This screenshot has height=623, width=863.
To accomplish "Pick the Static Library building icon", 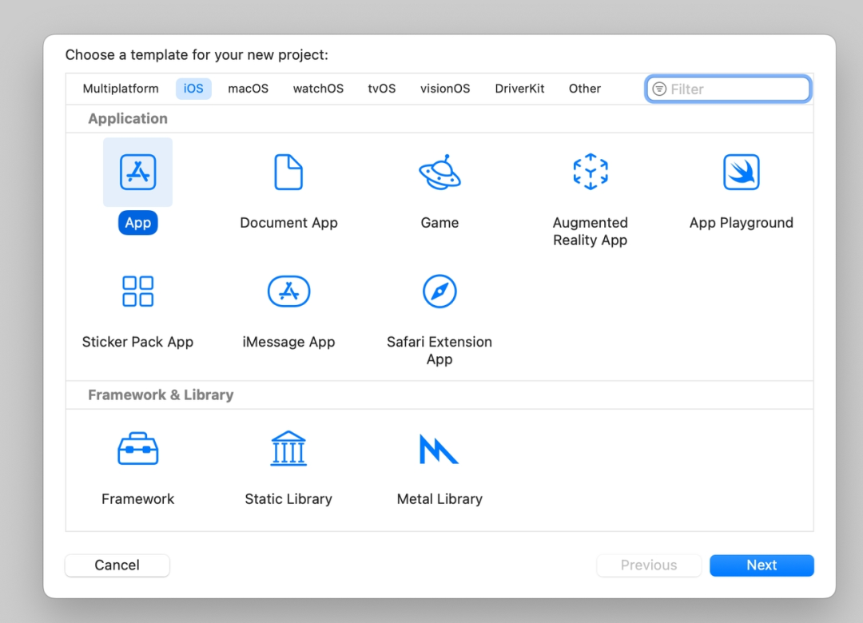I will (x=288, y=449).
